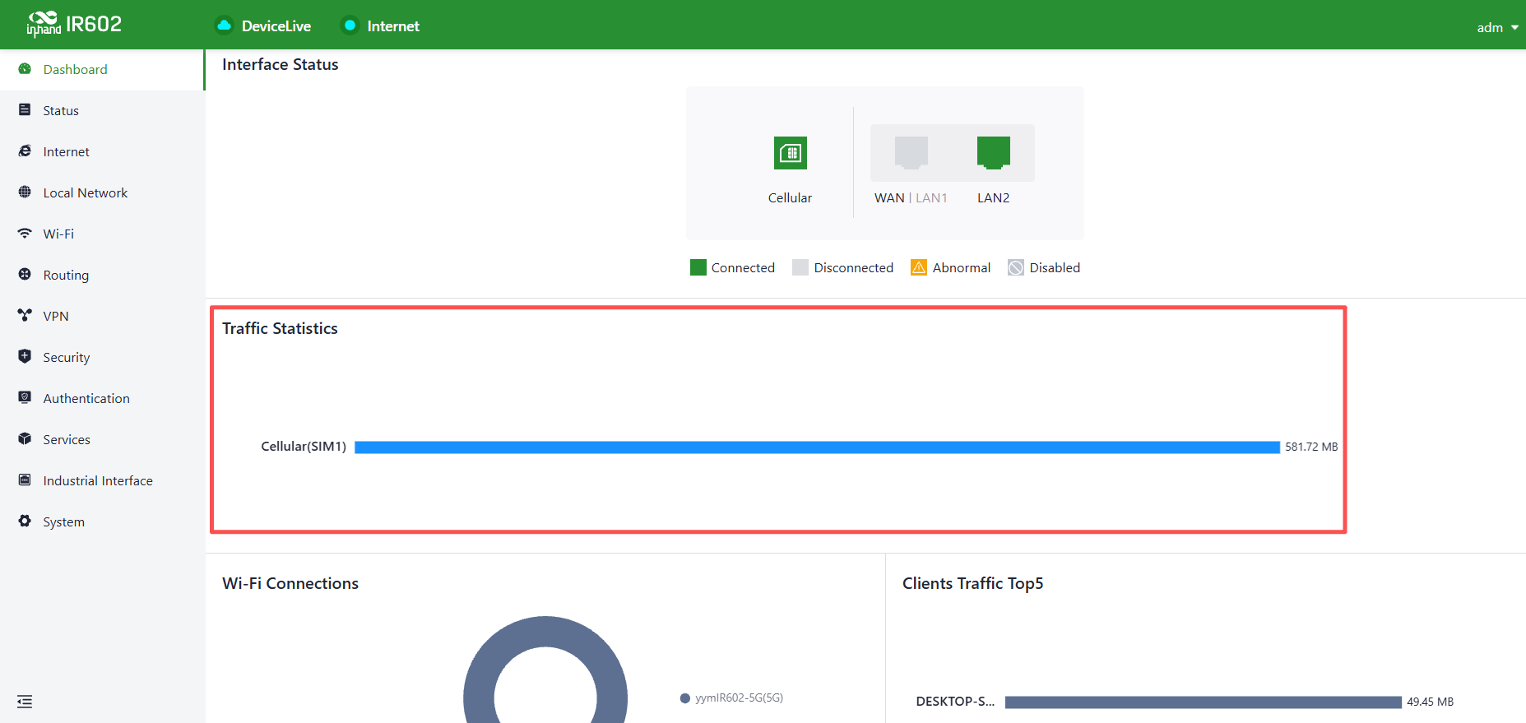
Task: Open the System menu entry
Action: click(x=102, y=521)
